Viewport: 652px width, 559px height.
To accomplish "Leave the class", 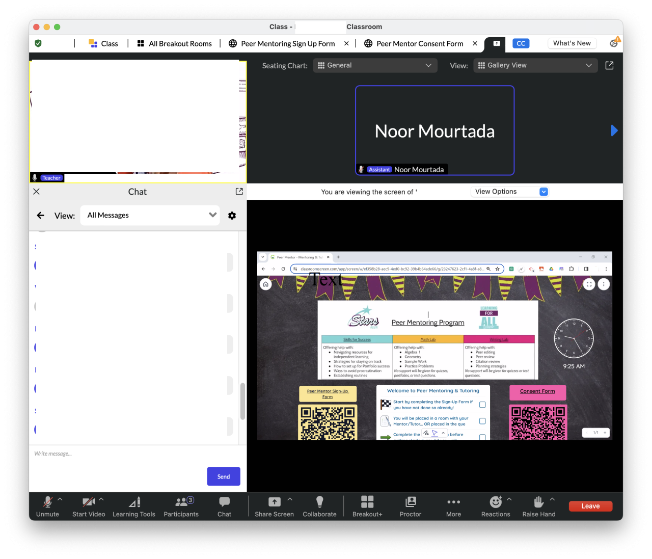I will point(590,506).
